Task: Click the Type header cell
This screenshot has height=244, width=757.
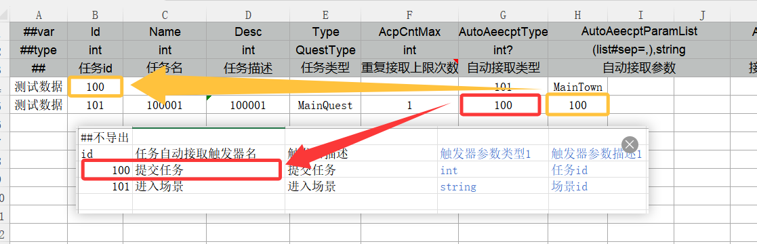Action: point(325,32)
